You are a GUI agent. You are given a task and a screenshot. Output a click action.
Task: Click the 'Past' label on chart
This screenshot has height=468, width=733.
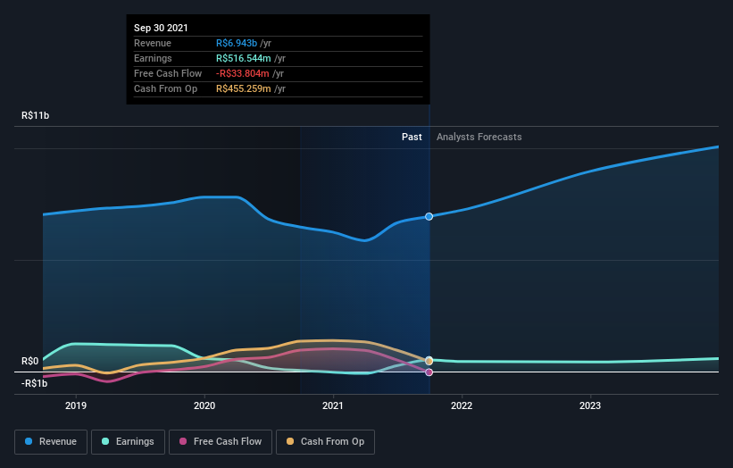(412, 137)
